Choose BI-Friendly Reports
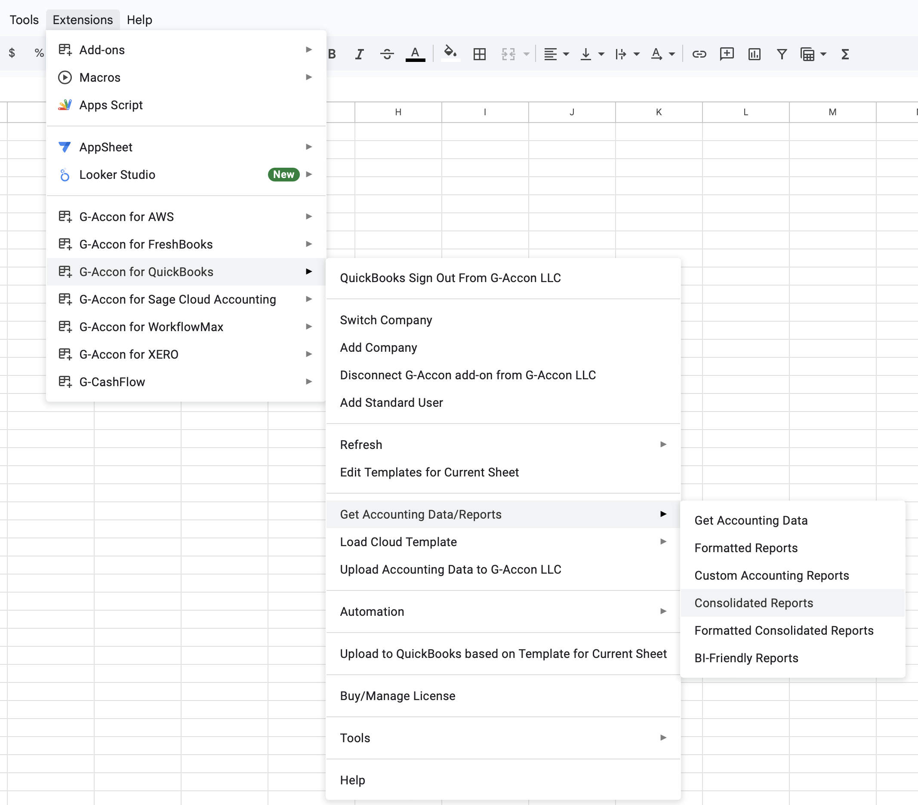The image size is (918, 805). (x=792, y=658)
